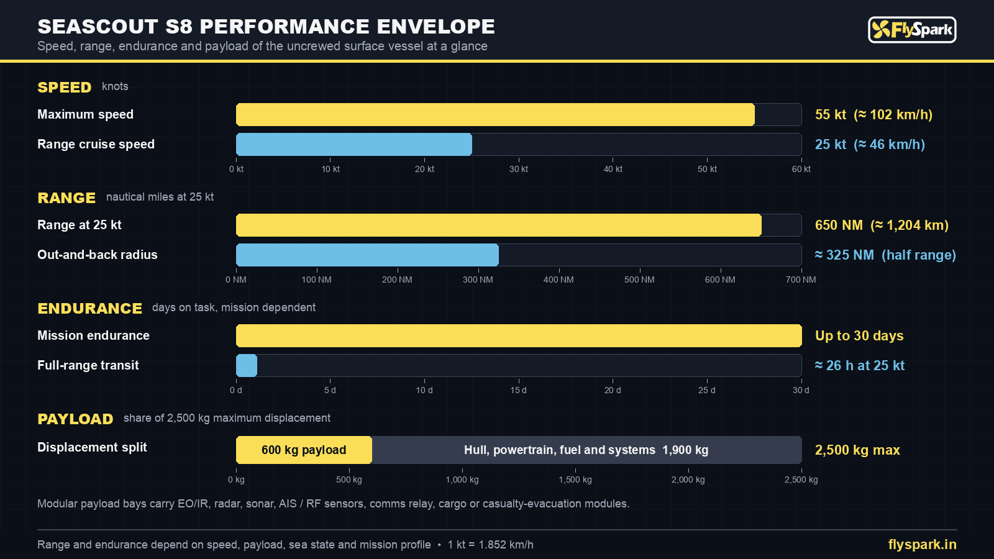This screenshot has width=994, height=559.
Task: Click the 600 kg payload segment
Action: coord(304,450)
